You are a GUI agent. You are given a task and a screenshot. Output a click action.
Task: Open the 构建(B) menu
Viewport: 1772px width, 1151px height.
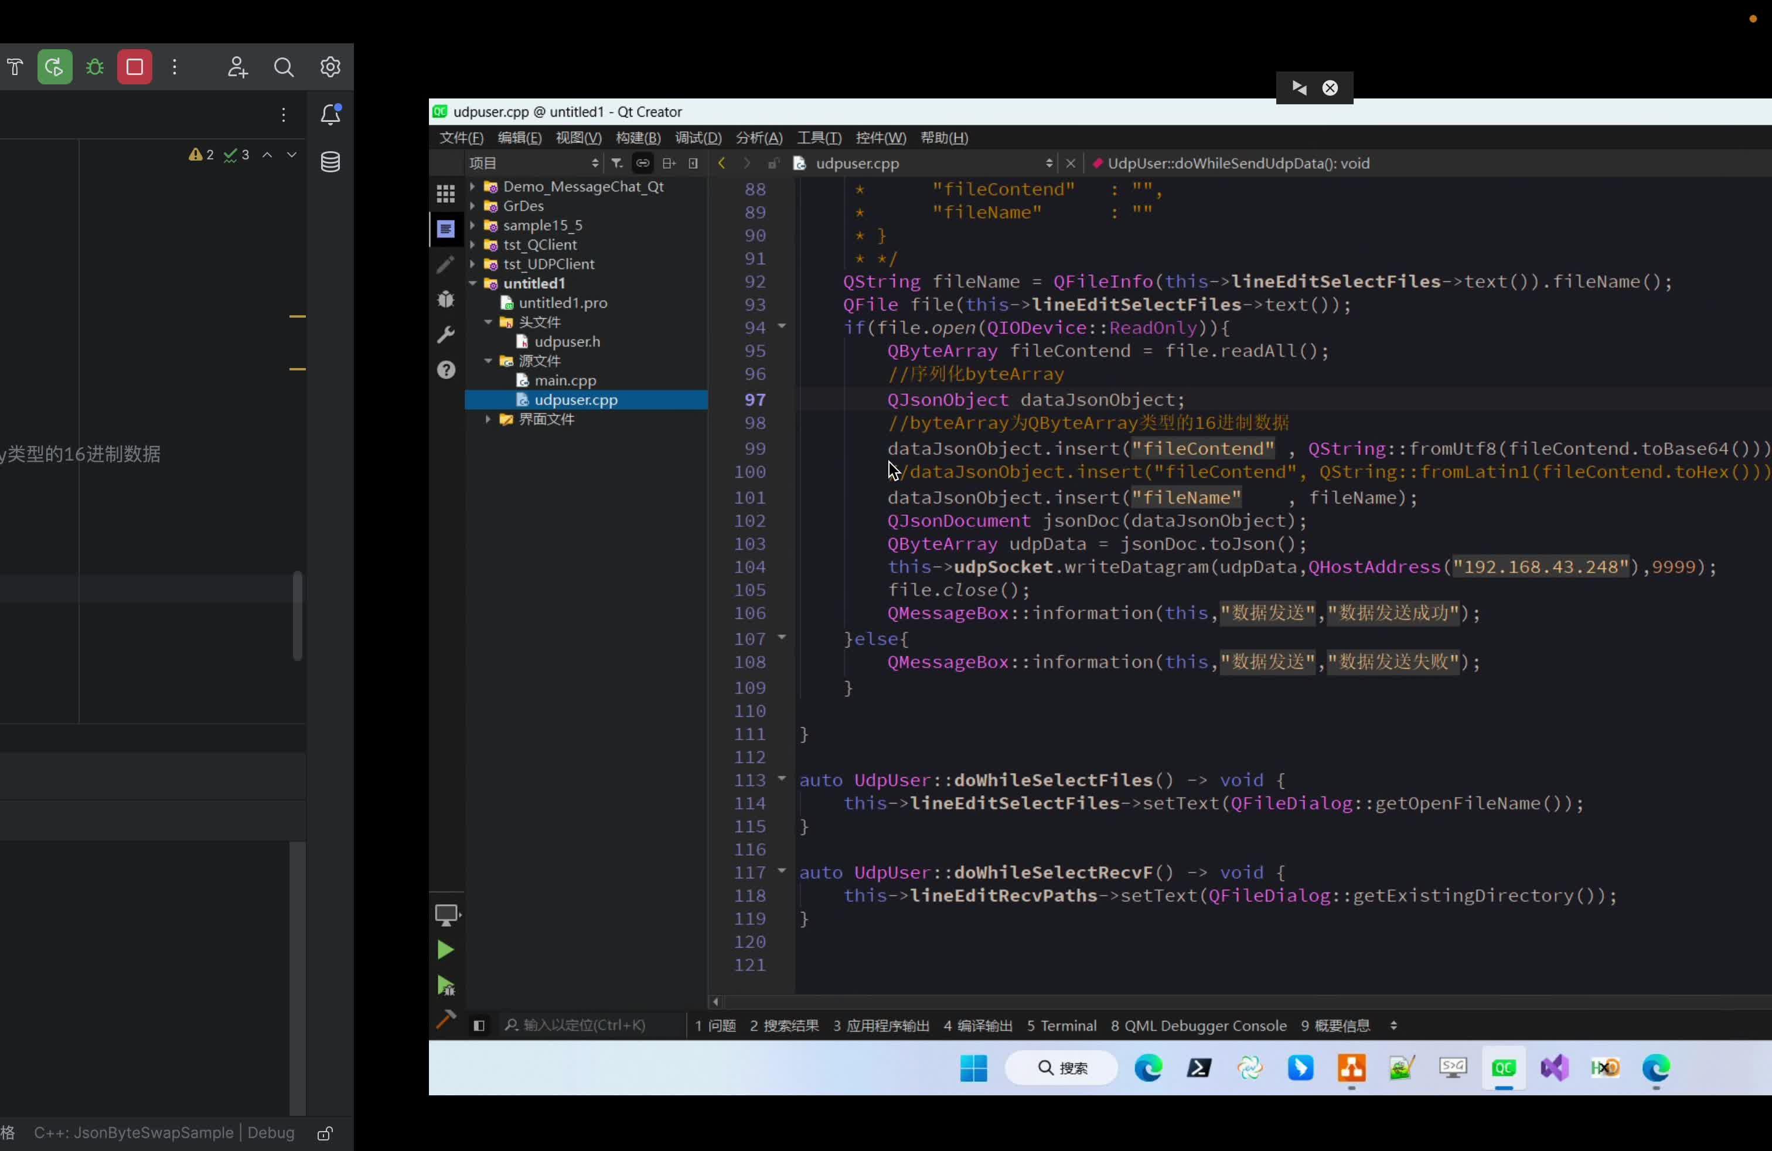point(638,138)
